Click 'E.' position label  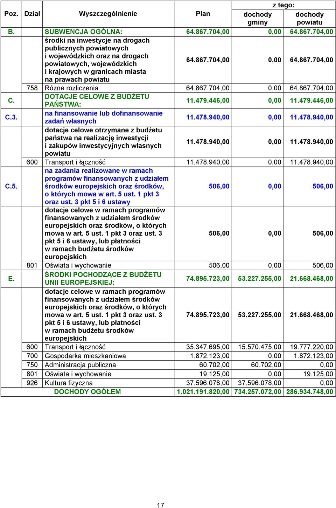coord(11,279)
